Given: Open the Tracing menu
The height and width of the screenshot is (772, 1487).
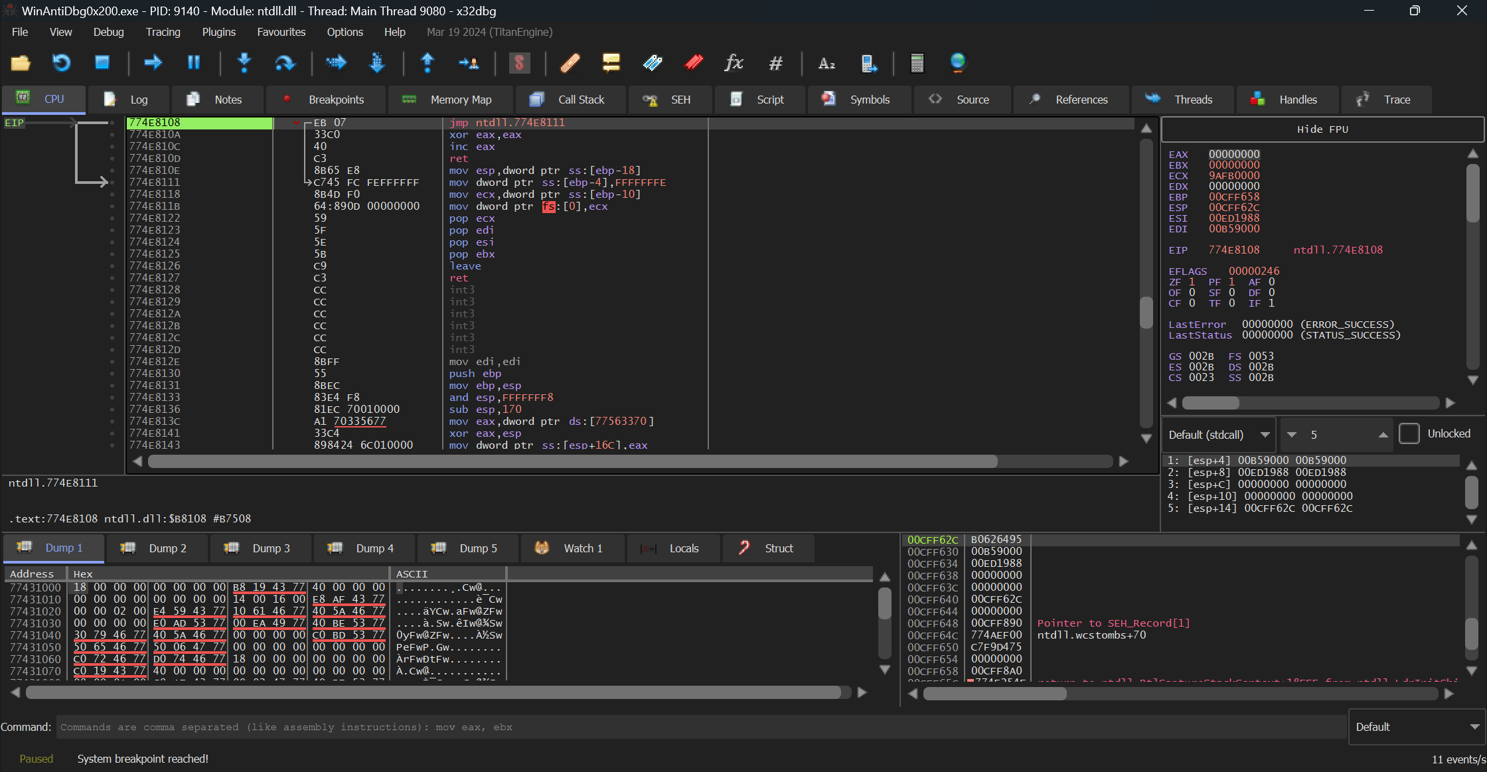Looking at the screenshot, I should pyautogui.click(x=163, y=32).
